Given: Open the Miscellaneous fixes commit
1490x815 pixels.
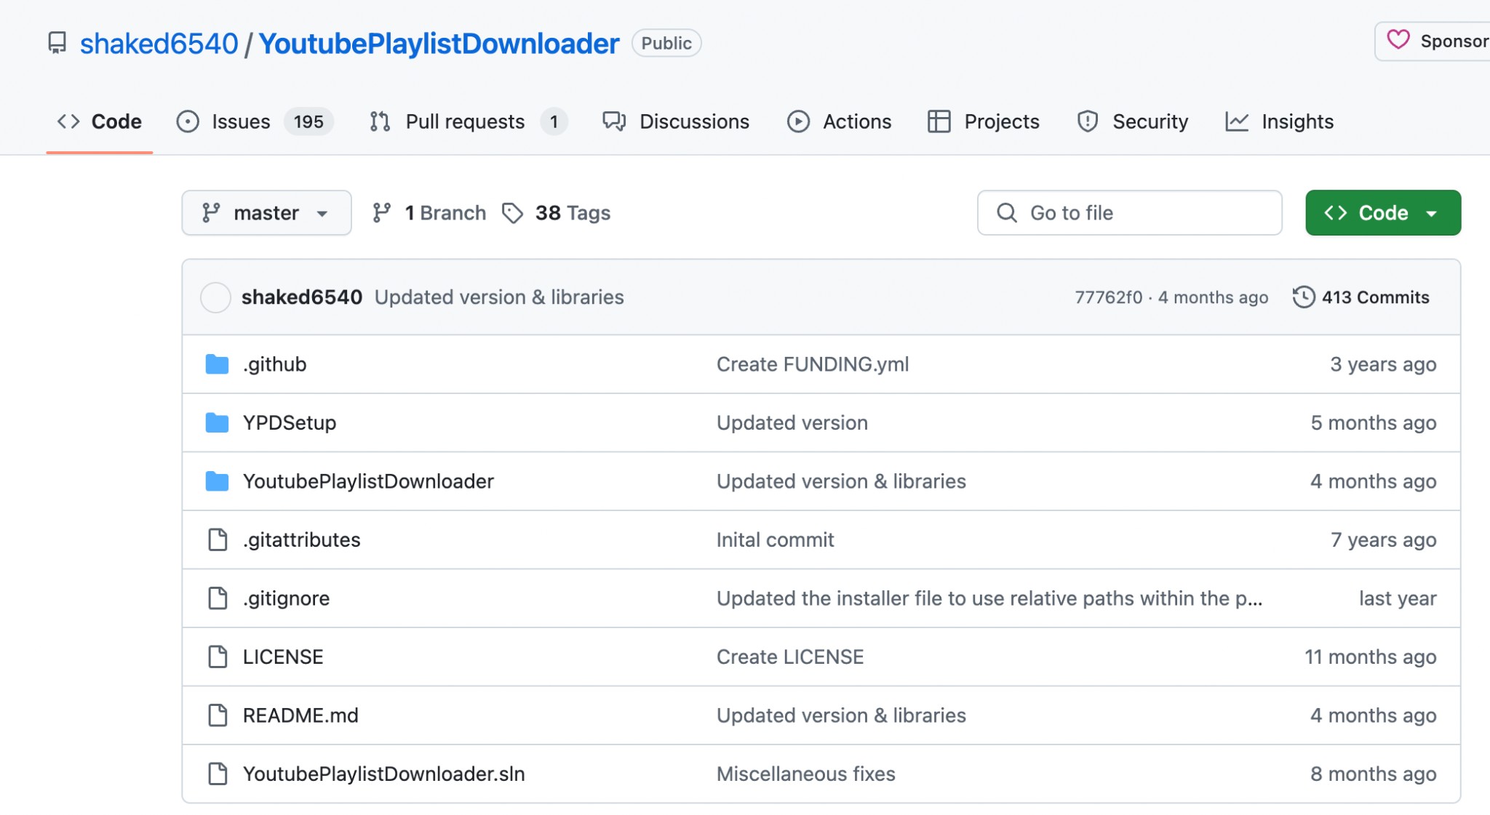Looking at the screenshot, I should tap(806, 774).
